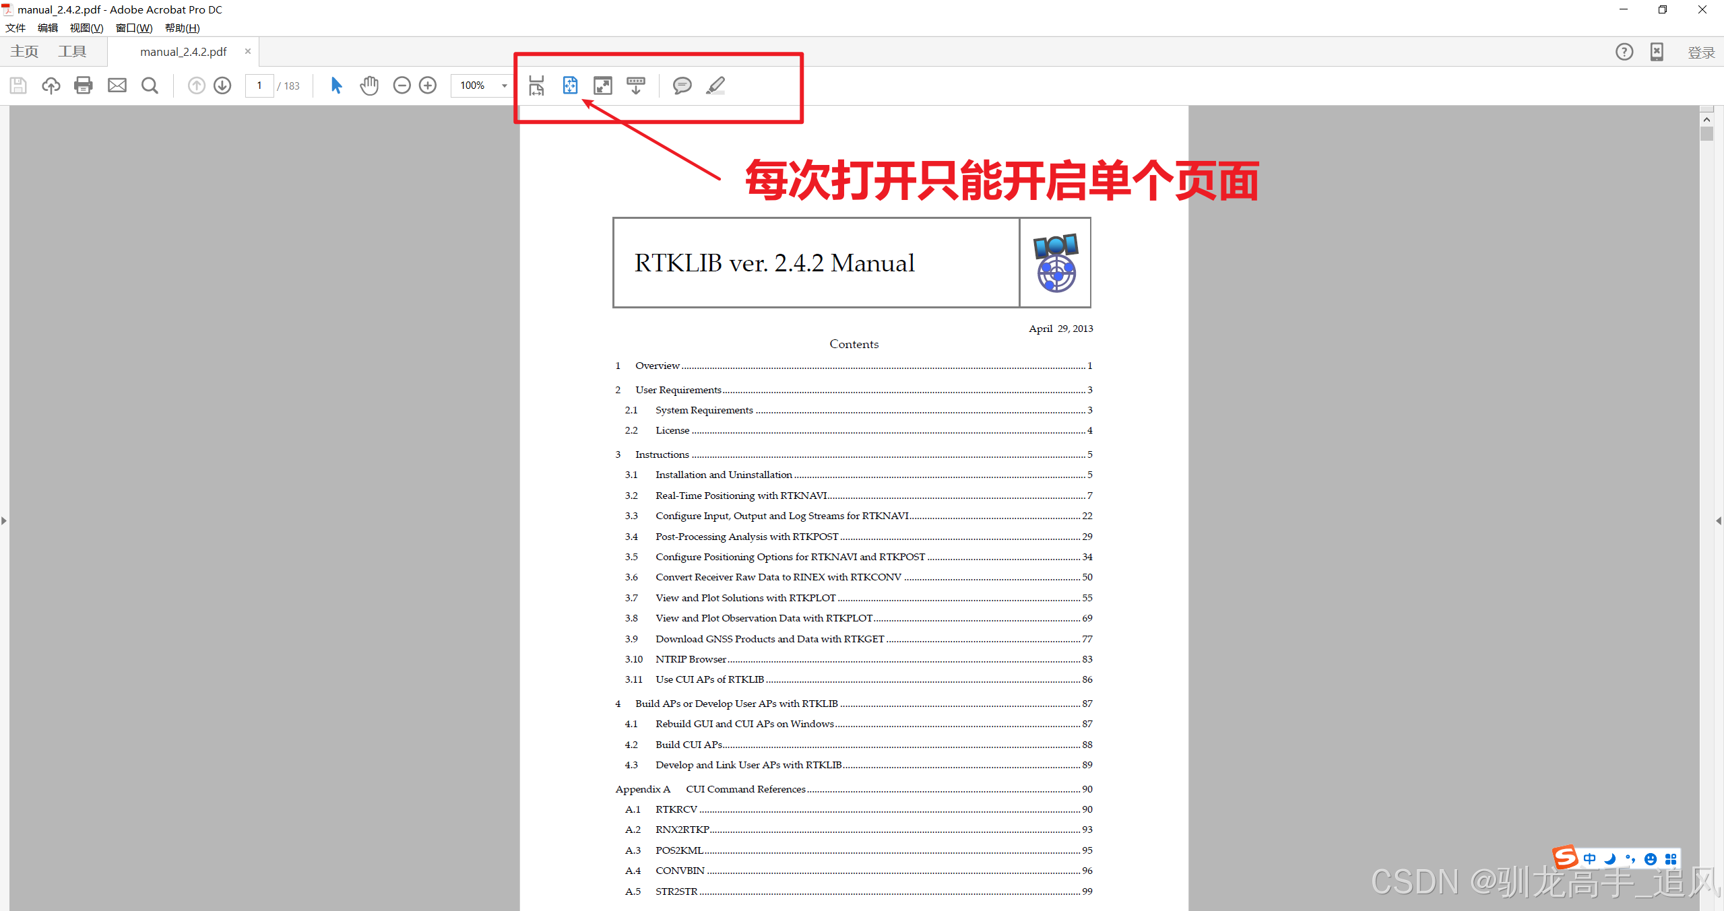Click the email envelope icon
Image resolution: width=1724 pixels, height=911 pixels.
(117, 86)
